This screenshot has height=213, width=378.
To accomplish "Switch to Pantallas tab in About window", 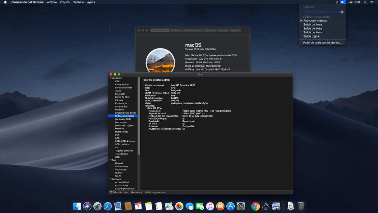I will coord(176,30).
